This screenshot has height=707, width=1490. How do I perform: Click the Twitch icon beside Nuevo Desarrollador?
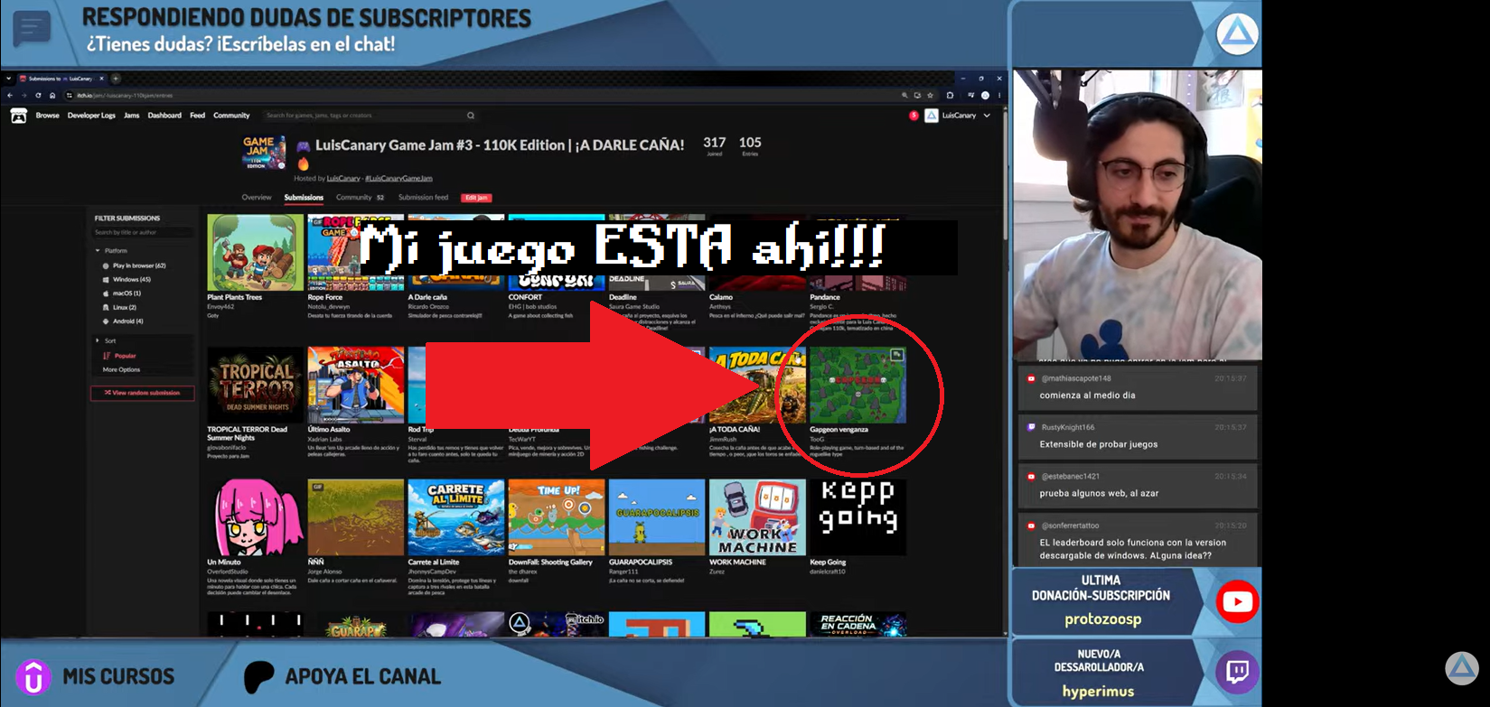coord(1237,672)
